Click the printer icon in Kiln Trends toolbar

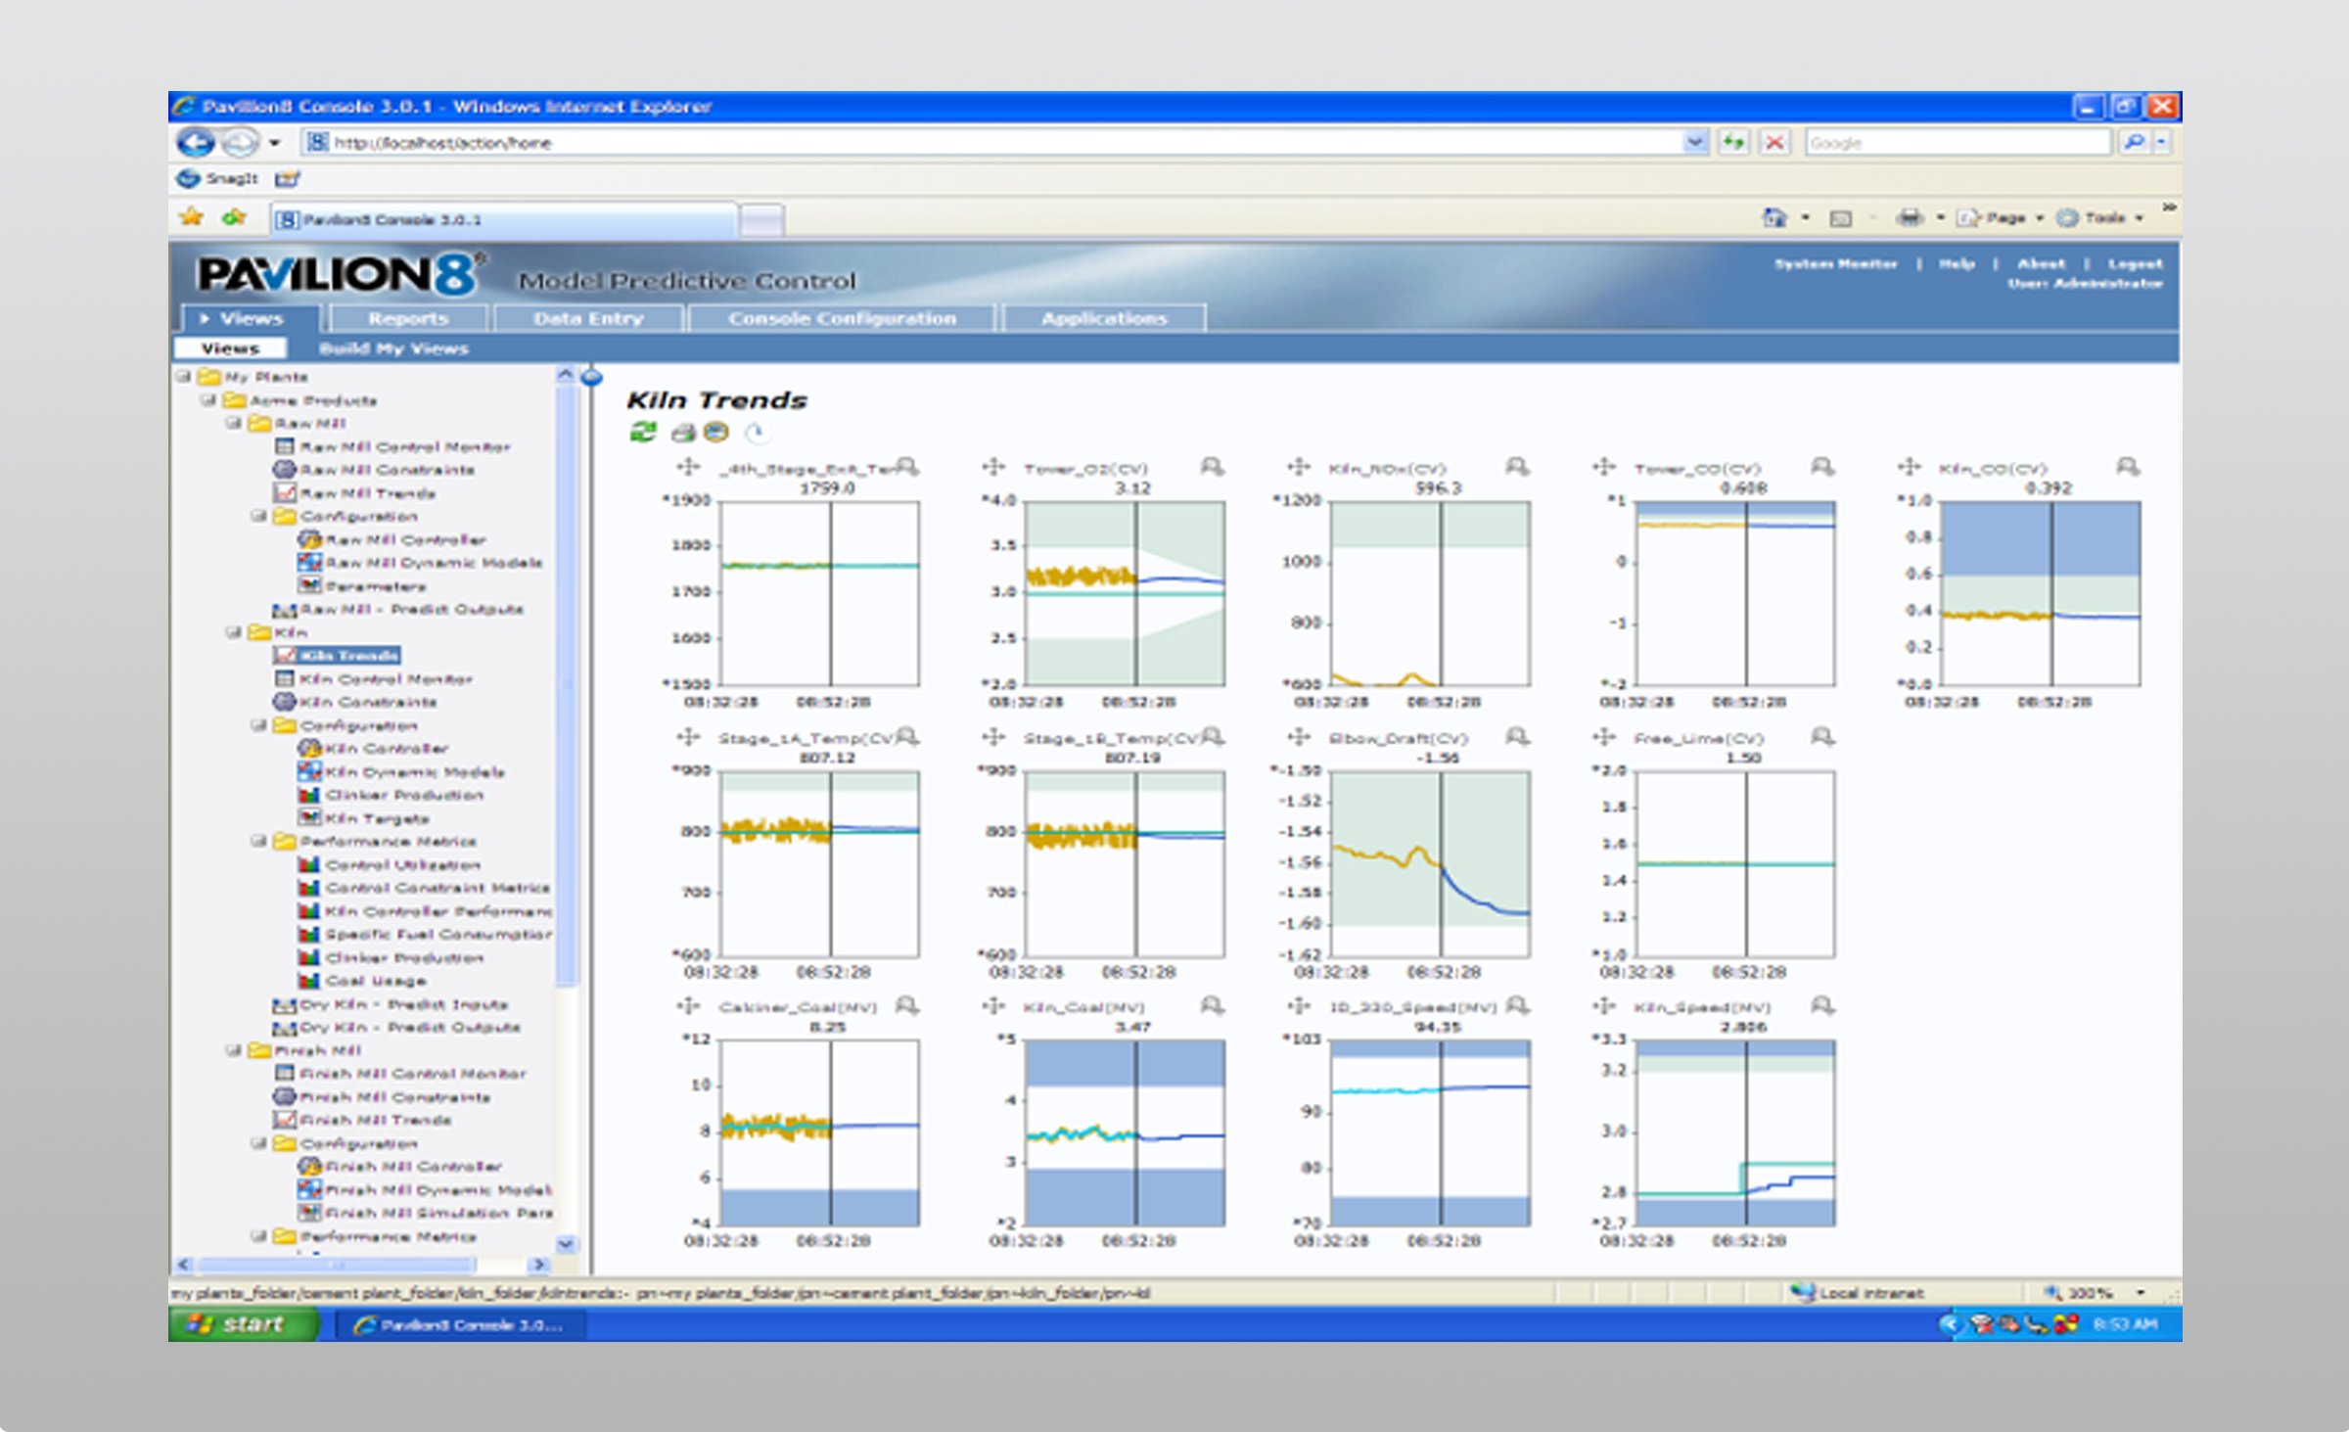[682, 433]
